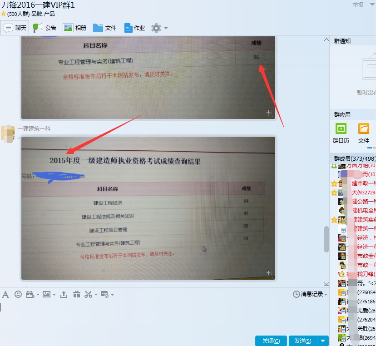The height and width of the screenshot is (346, 376).
Task: Click the avatar of 一建建筑一科
Action: (x=8, y=134)
